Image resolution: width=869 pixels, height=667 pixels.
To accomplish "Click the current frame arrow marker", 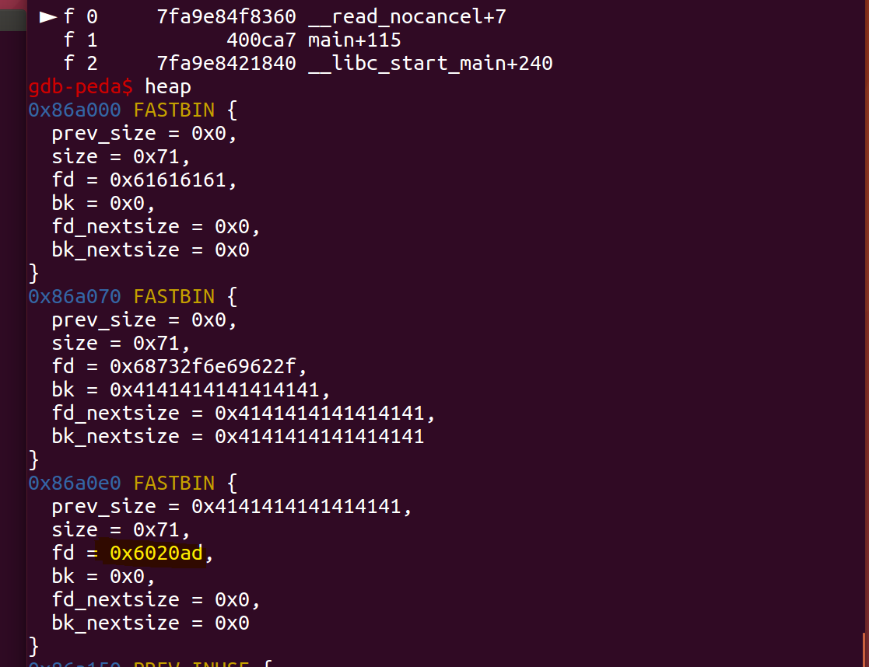I will tap(48, 16).
